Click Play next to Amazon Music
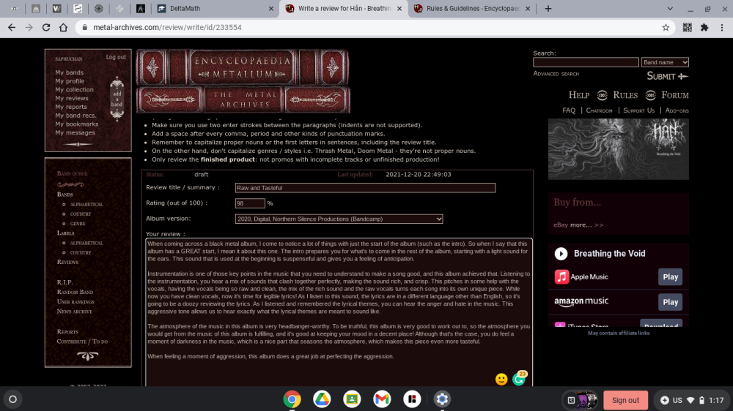The height and width of the screenshot is (411, 733). (670, 302)
